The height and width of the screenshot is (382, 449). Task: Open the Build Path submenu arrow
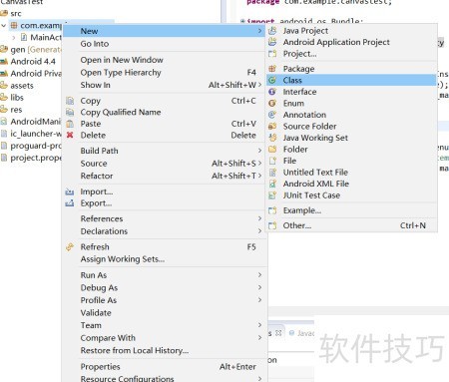(x=259, y=151)
